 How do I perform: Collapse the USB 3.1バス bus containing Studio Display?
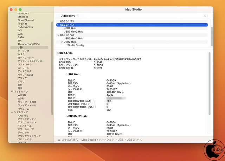click(58, 35)
